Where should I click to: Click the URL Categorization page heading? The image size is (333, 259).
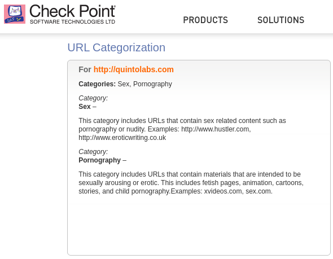tap(116, 47)
